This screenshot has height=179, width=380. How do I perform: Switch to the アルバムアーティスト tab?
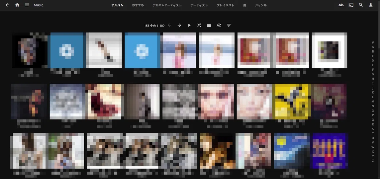[167, 5]
